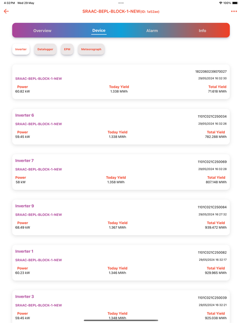
Task: Show Meteorograph devices
Action: pos(91,49)
